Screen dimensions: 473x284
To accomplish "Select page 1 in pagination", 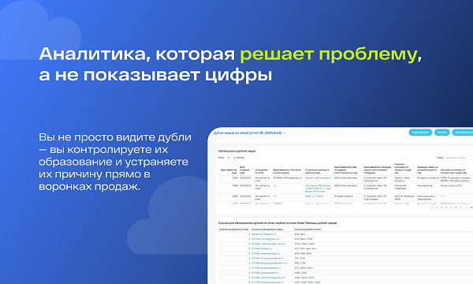I will (x=432, y=207).
